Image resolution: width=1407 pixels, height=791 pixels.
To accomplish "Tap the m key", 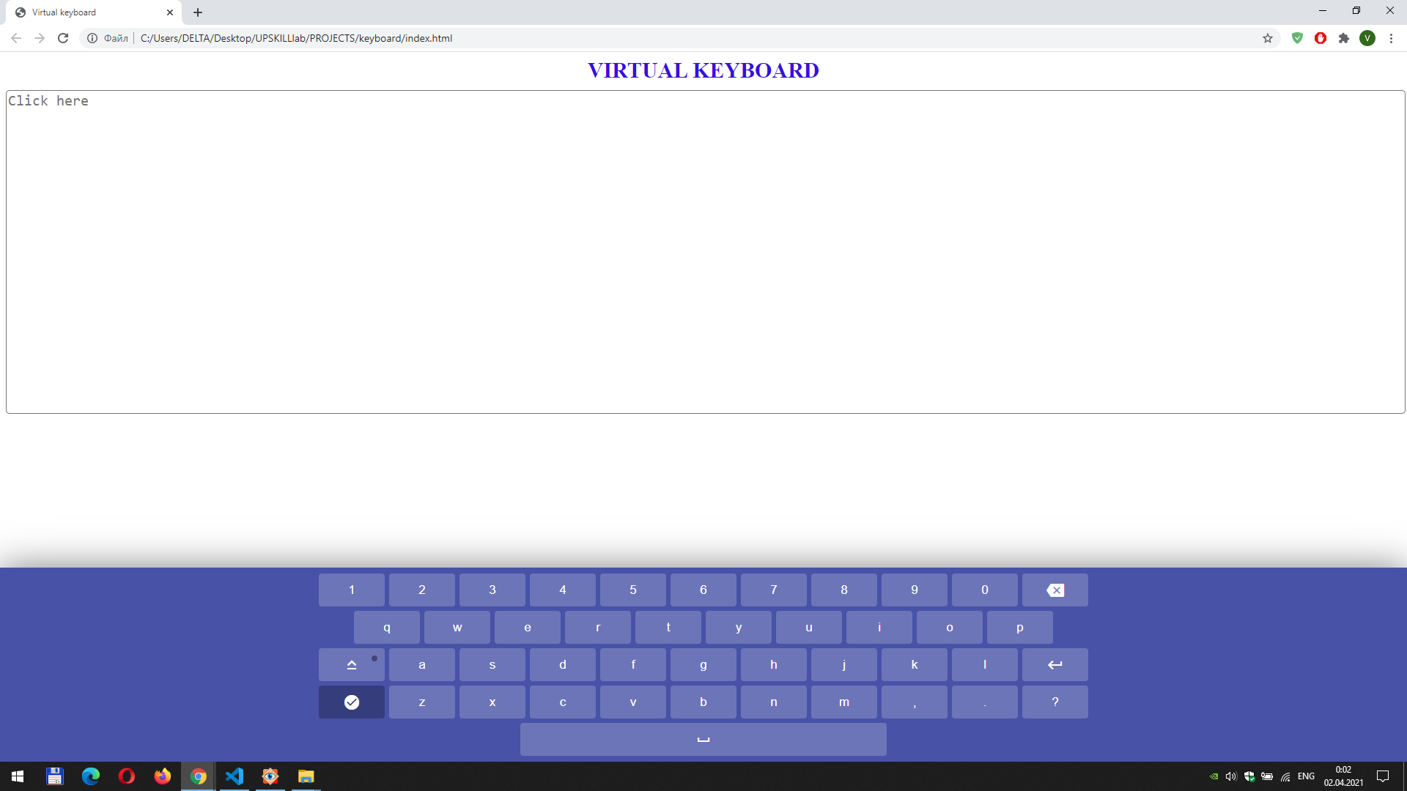I will (x=844, y=702).
